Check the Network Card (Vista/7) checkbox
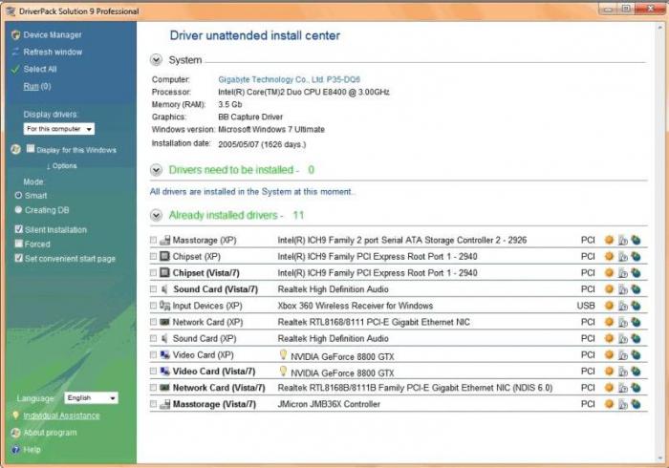 pyautogui.click(x=153, y=388)
